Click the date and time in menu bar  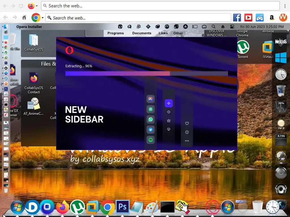click(262, 27)
